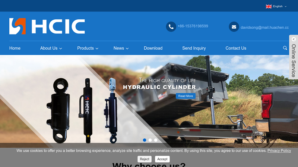This screenshot has height=167, width=298.
Task: Expand the Products menu chevron
Action: pos(97,49)
